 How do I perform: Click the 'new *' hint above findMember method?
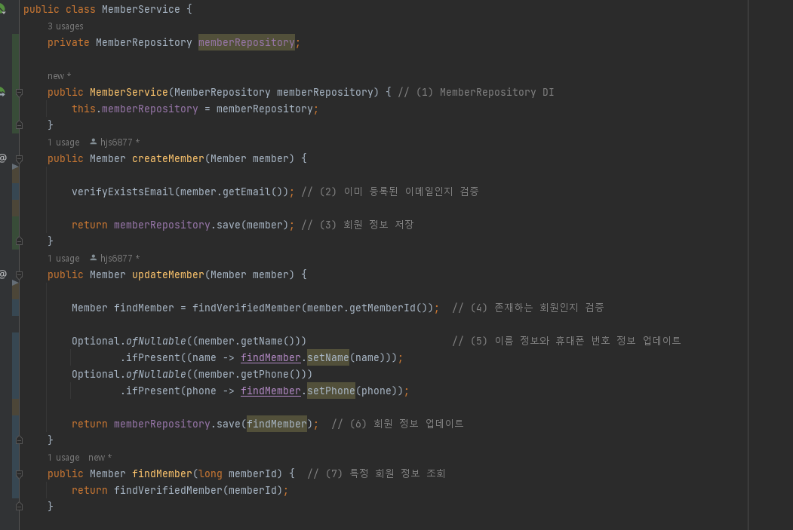click(x=100, y=458)
